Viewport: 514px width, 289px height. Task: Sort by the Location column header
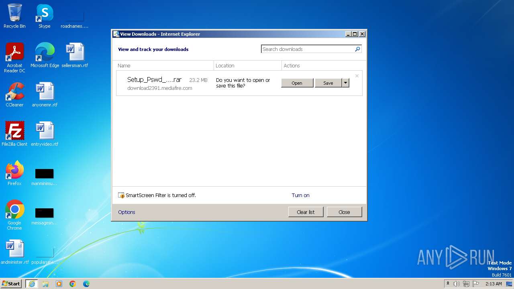[x=248, y=65]
